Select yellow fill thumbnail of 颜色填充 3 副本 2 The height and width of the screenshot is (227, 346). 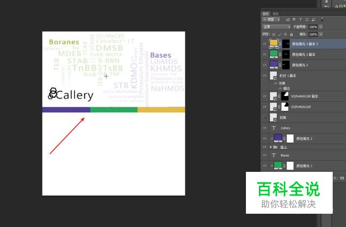click(x=274, y=43)
